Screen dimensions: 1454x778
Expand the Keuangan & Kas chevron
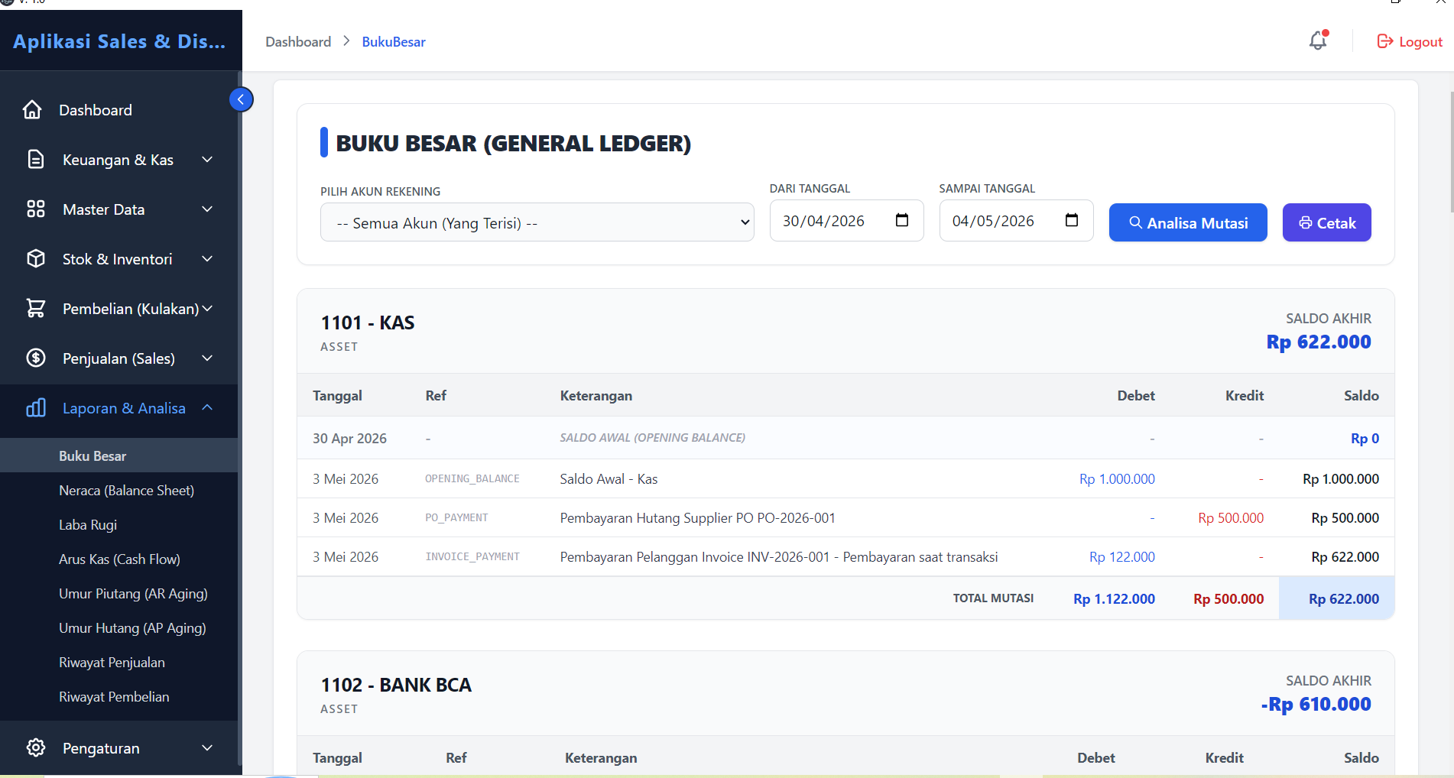pos(207,159)
